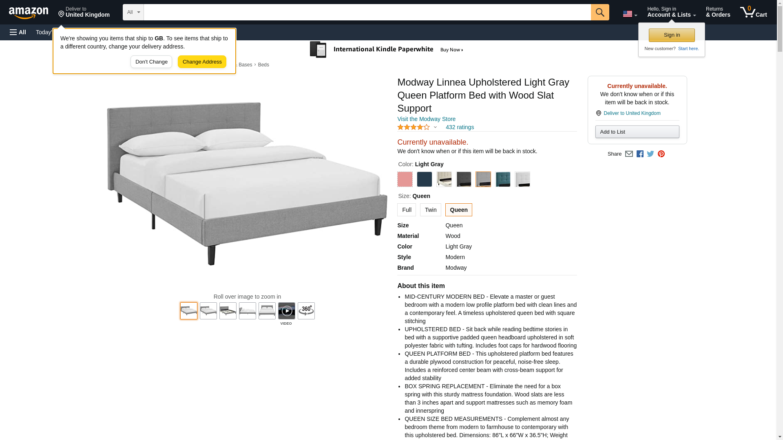The image size is (783, 440).
Task: Open the 360 degree view thumbnail
Action: 306,311
